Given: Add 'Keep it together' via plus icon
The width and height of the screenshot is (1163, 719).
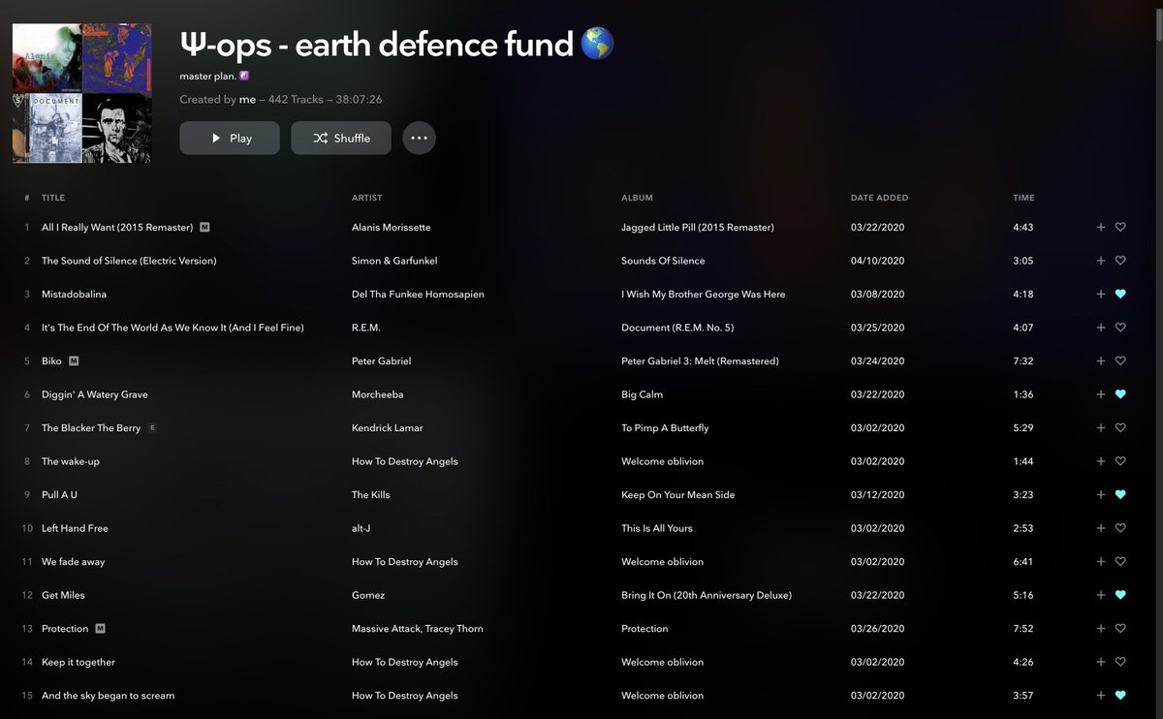Looking at the screenshot, I should (x=1100, y=662).
